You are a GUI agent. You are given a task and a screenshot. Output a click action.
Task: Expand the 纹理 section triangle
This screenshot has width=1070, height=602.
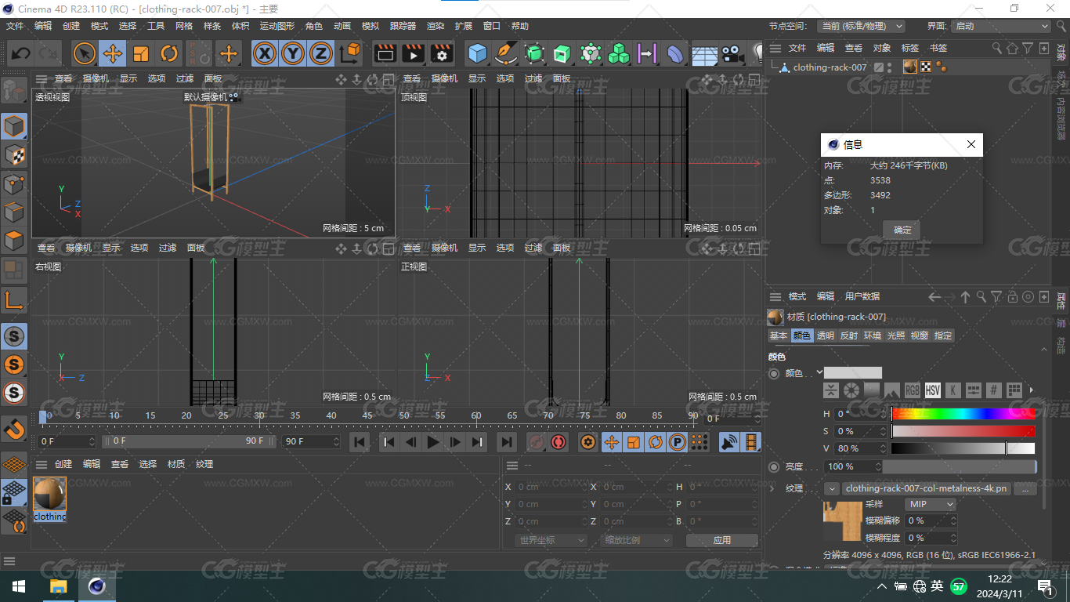click(772, 488)
